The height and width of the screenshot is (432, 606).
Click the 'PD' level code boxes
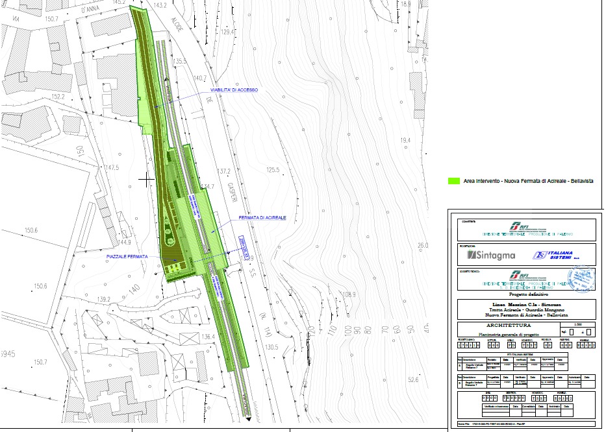coord(511,345)
